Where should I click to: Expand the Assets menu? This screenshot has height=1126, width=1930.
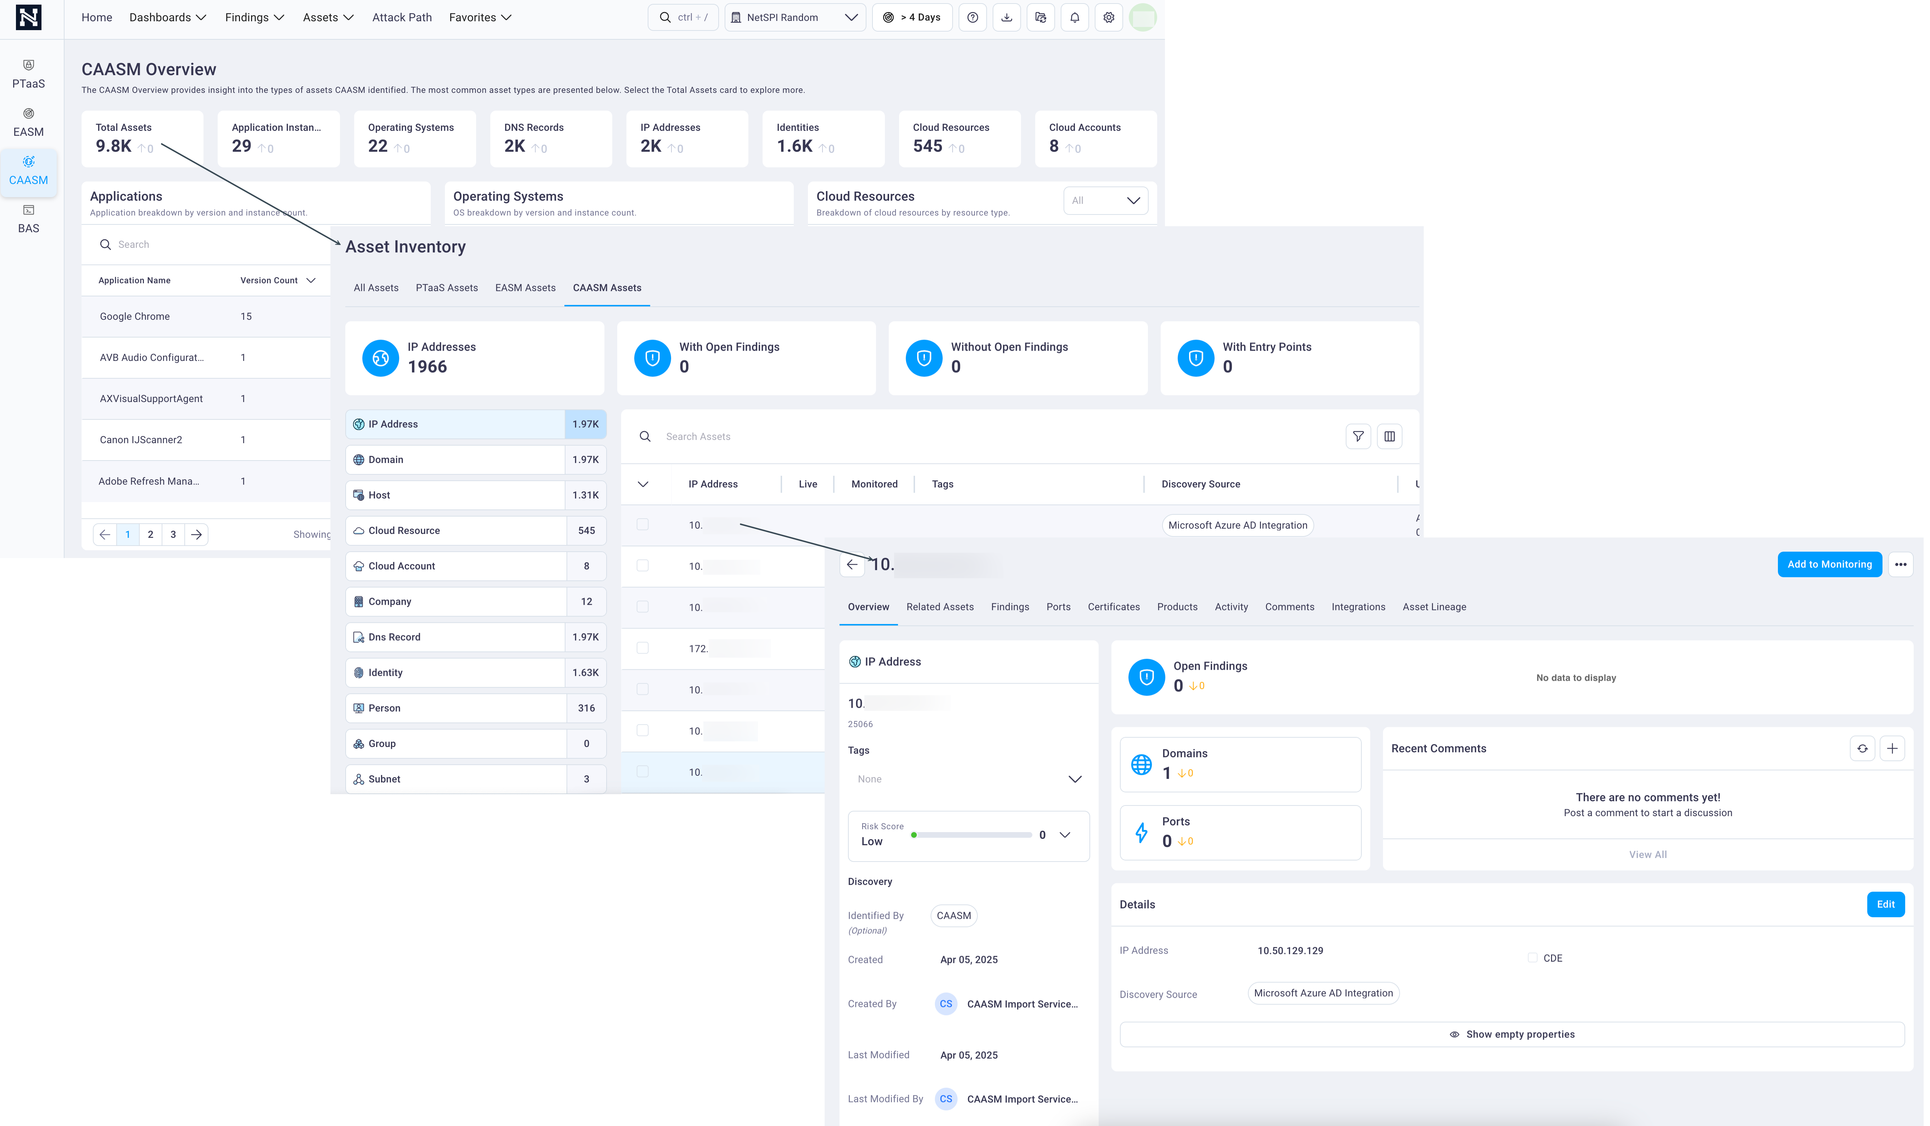(328, 18)
